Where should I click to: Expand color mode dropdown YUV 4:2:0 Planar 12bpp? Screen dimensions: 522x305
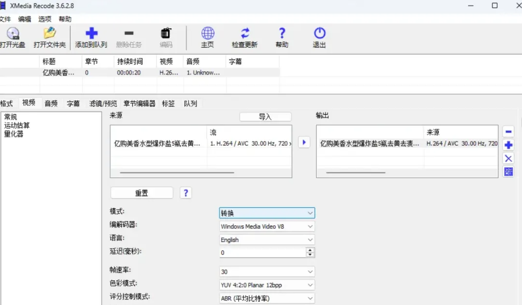(x=267, y=285)
